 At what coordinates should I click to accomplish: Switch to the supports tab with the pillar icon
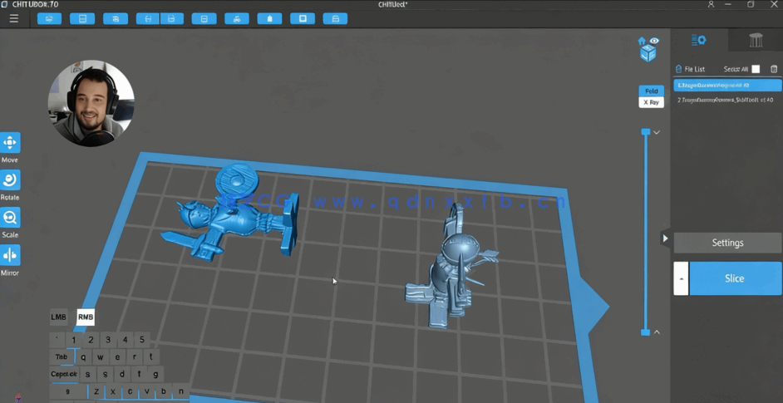pyautogui.click(x=756, y=41)
